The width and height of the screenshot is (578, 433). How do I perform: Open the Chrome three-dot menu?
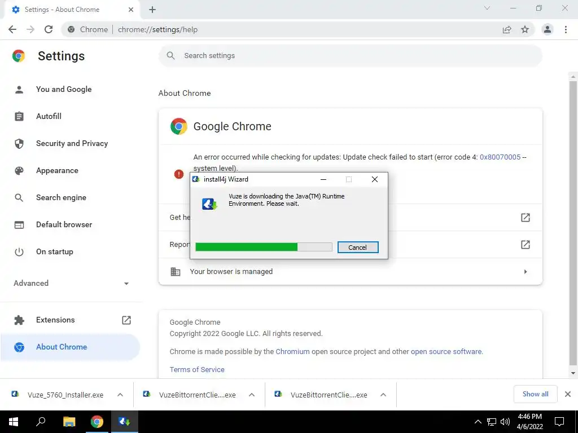[566, 29]
